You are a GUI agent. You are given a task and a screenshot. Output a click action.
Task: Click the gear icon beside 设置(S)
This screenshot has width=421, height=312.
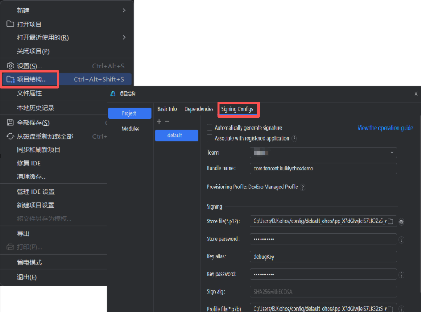tap(10, 66)
